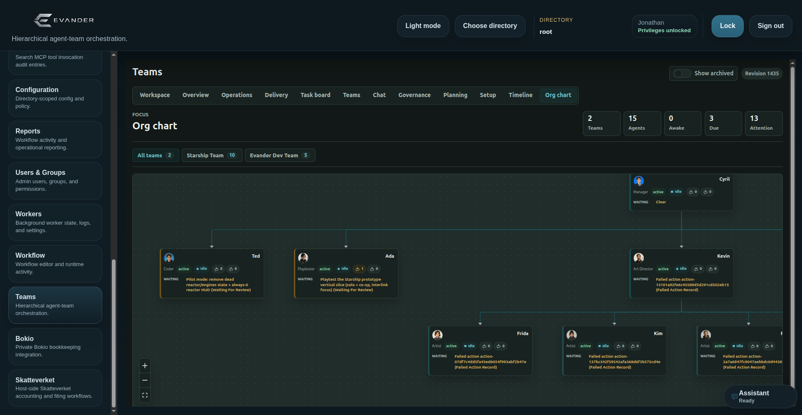This screenshot has width=802, height=415.
Task: Click Frida's avatar on her Artist card
Action: (x=437, y=335)
